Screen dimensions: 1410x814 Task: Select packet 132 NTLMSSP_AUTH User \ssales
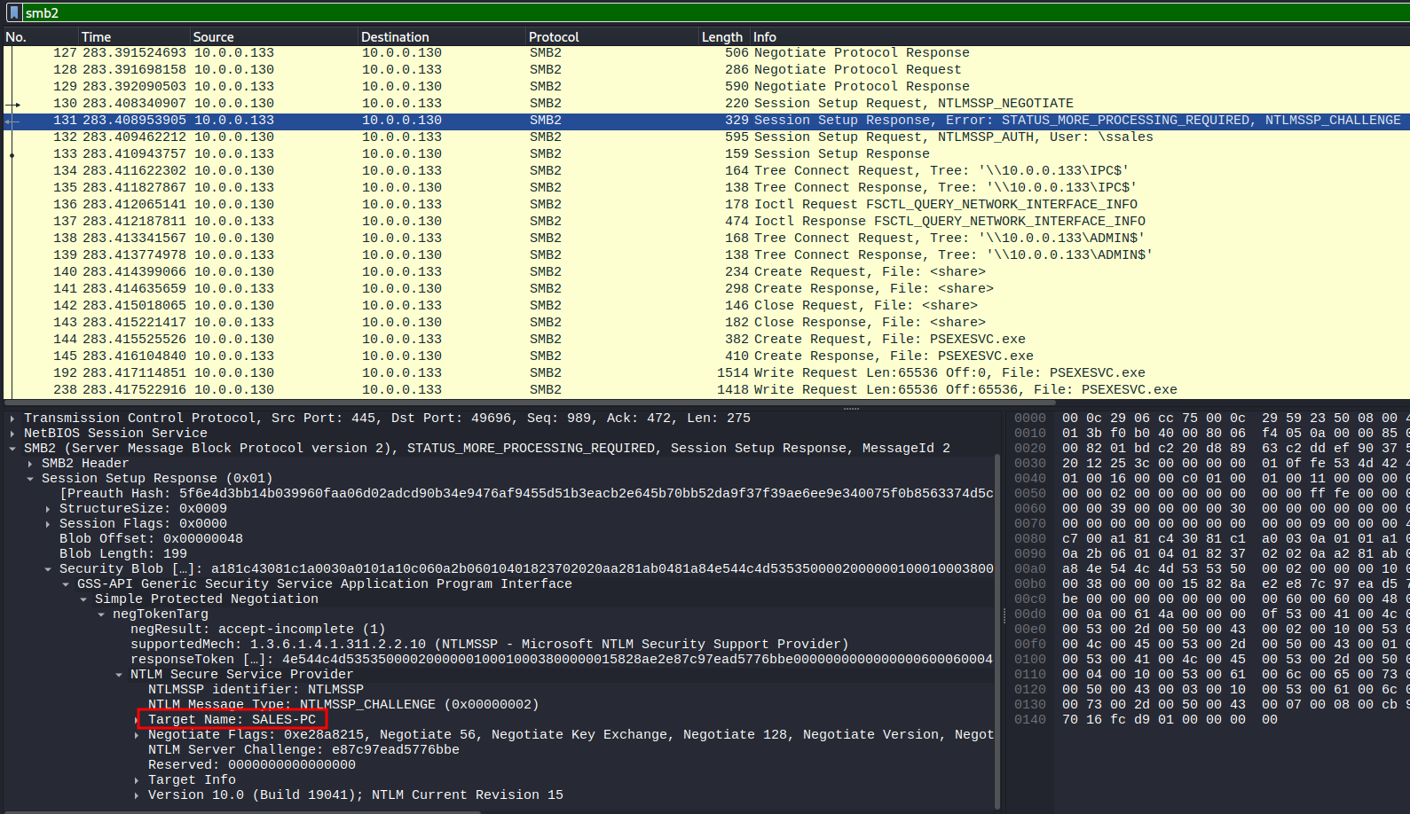click(x=706, y=137)
